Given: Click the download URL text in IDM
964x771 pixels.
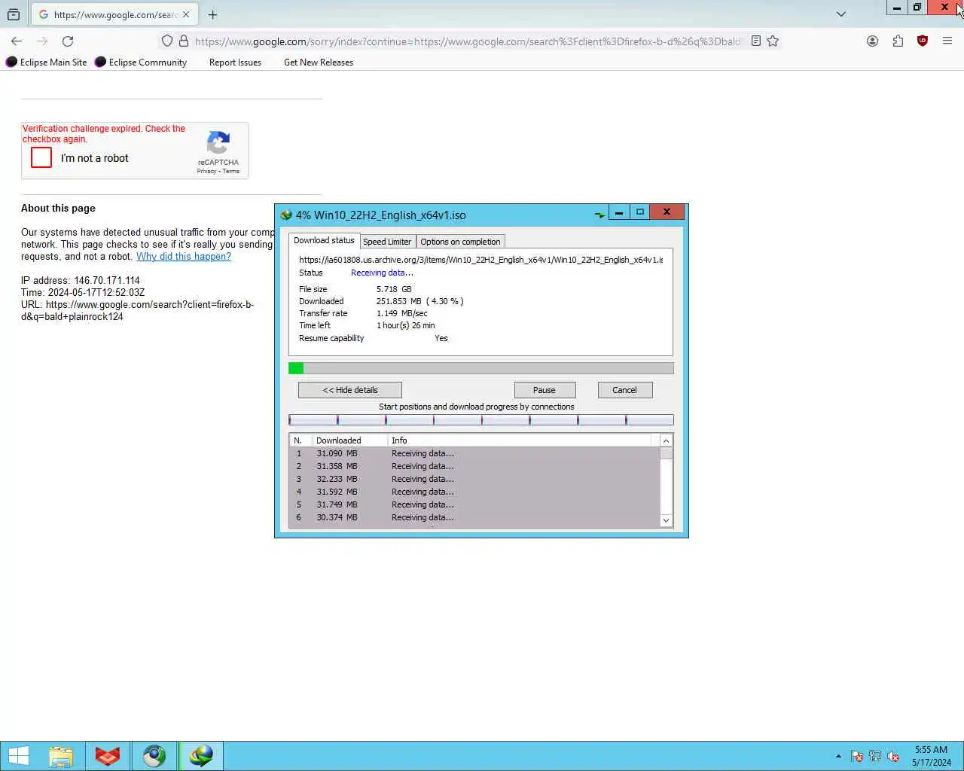Looking at the screenshot, I should pos(481,260).
